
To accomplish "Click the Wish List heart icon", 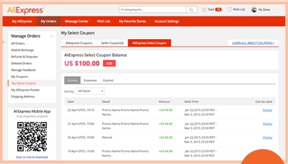I will coord(229,10).
